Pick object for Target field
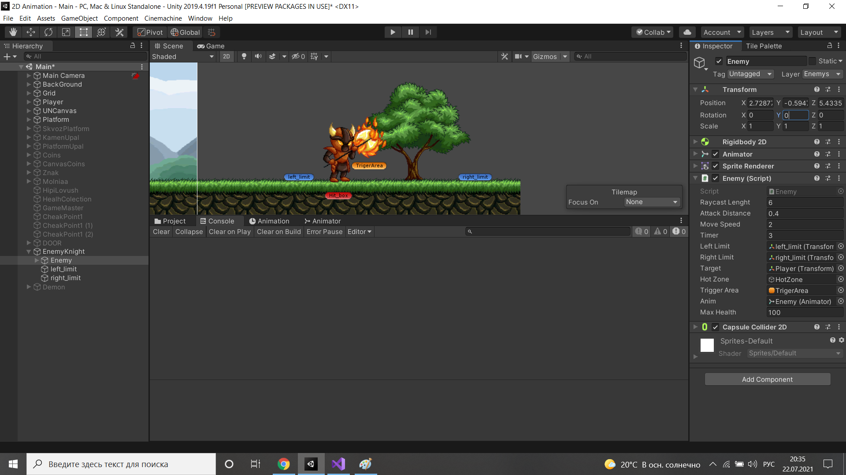Image resolution: width=846 pixels, height=475 pixels. (x=841, y=268)
